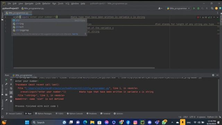The height and width of the screenshot is (125, 222).
Task: Open the File menu
Action: coord(9,3)
